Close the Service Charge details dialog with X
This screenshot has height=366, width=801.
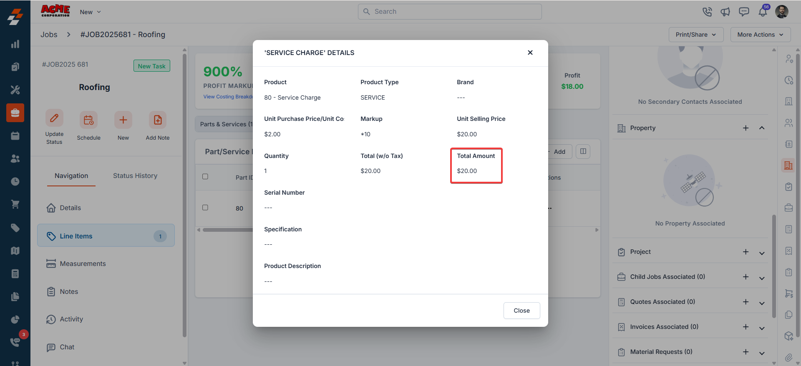pos(530,53)
